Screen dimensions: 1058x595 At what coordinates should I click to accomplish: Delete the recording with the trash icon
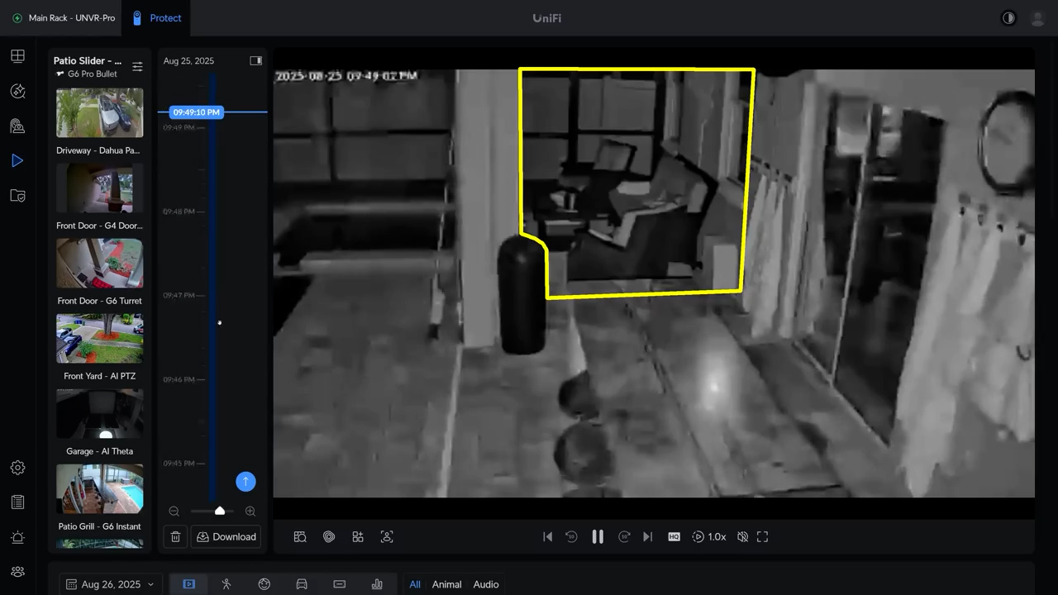pos(175,536)
